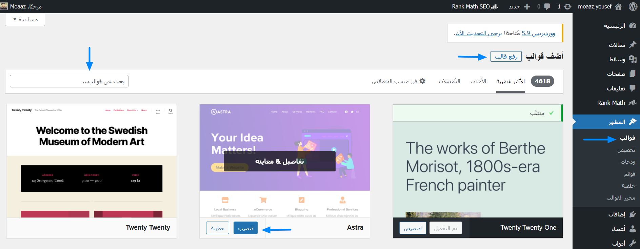Switch to the المُفضلات favorites tab
The width and height of the screenshot is (640, 249).
point(449,81)
